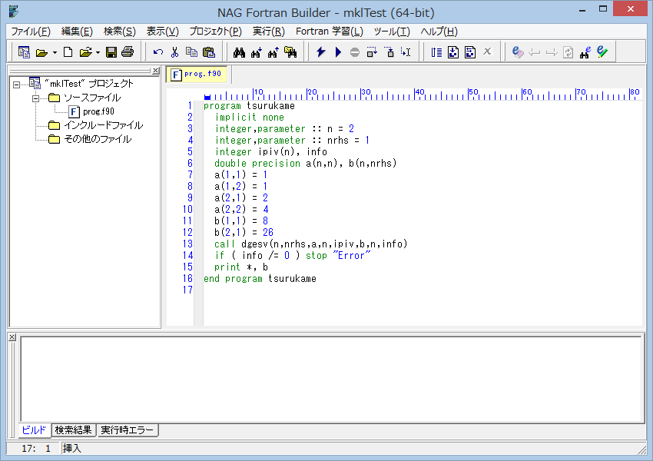Close the project panel with X button
Viewport: 653px width, 461px height.
click(156, 71)
